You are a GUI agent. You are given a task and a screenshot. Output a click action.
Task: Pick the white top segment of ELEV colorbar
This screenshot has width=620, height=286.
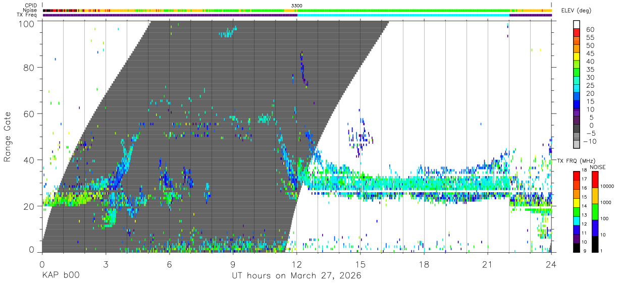coord(577,25)
